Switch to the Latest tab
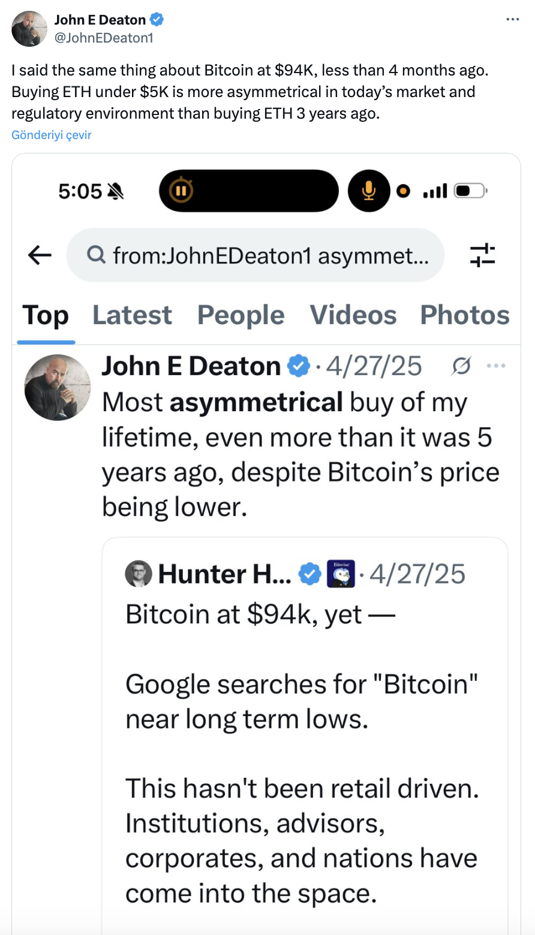Image resolution: width=535 pixels, height=935 pixels. point(132,315)
